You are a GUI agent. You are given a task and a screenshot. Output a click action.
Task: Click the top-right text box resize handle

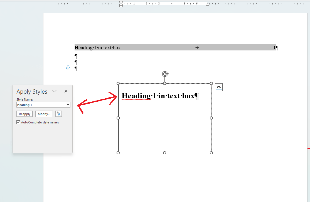pos(211,84)
